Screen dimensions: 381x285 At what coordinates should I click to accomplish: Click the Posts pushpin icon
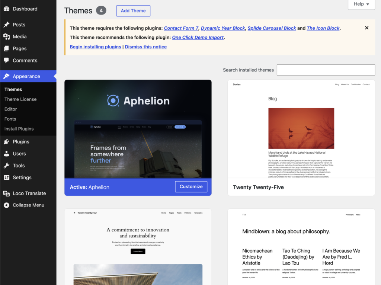[x=7, y=25]
